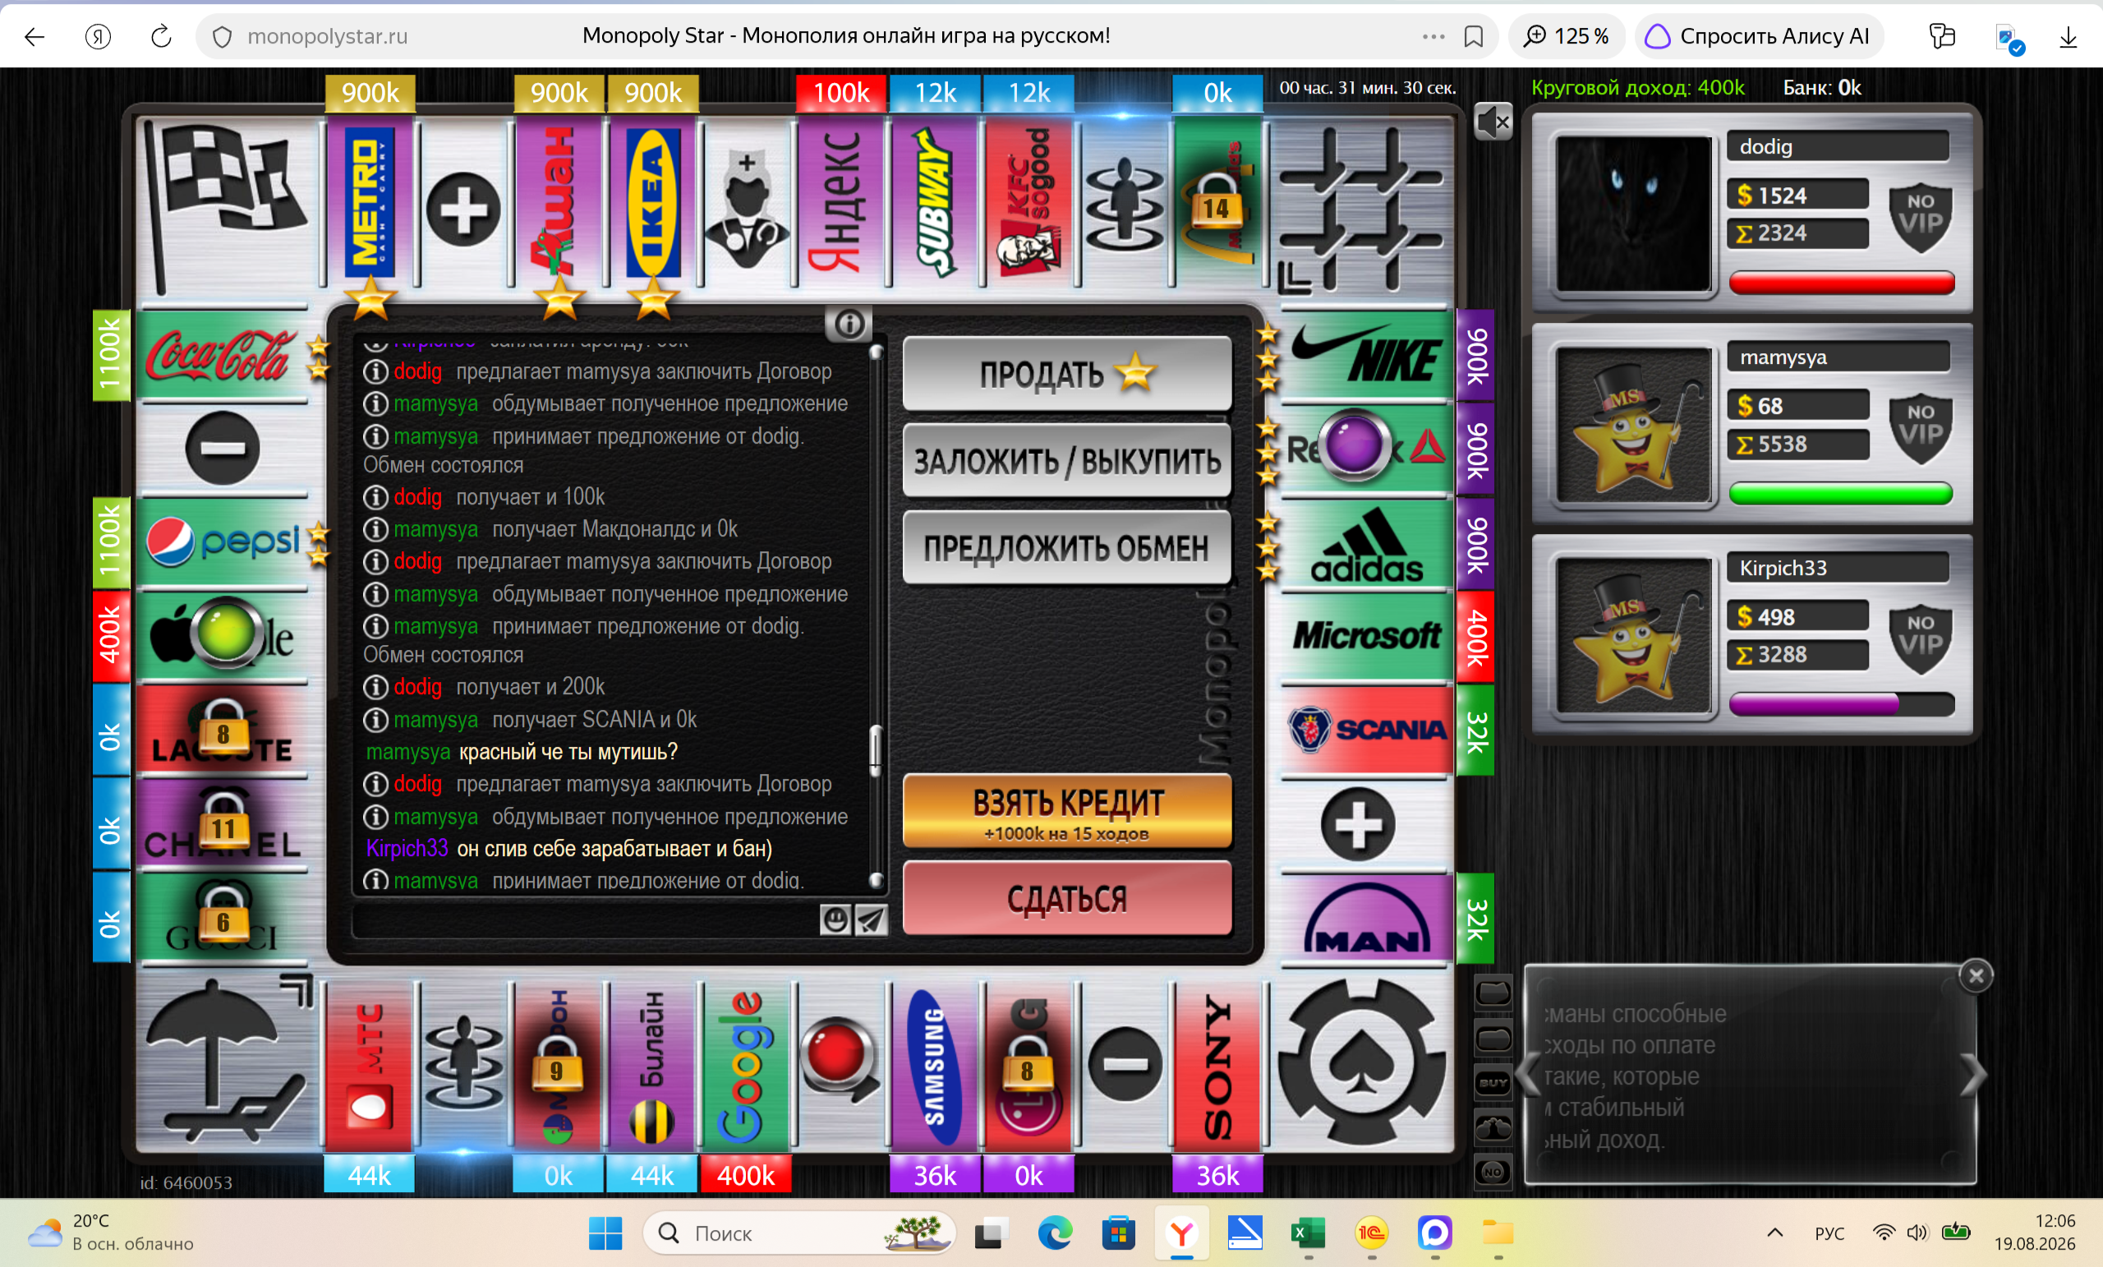The width and height of the screenshot is (2103, 1267).
Task: Click the casino chip corner cell
Action: (1362, 1062)
